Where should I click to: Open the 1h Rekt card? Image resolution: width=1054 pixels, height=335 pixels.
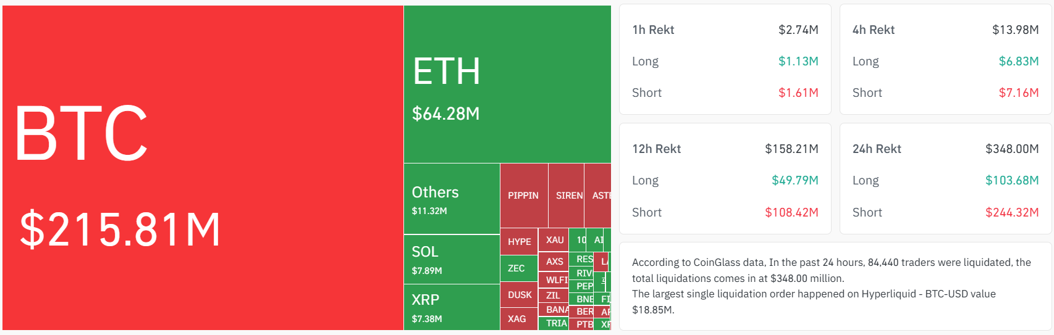[x=725, y=60]
